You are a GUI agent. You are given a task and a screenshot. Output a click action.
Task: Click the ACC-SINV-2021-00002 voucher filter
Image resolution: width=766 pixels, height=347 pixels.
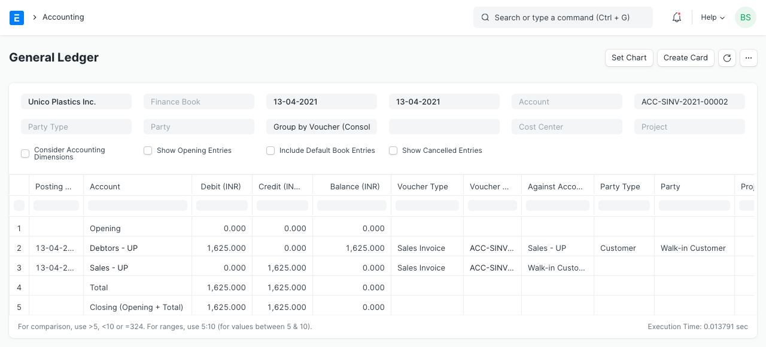tap(689, 102)
